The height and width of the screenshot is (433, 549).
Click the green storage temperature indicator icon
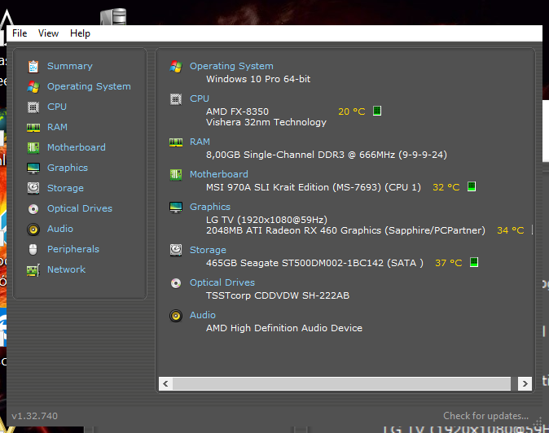[474, 262]
